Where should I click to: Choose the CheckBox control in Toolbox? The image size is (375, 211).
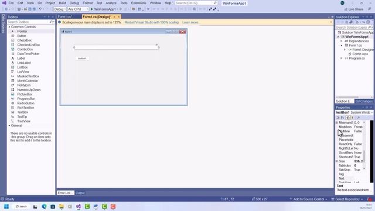[24, 40]
